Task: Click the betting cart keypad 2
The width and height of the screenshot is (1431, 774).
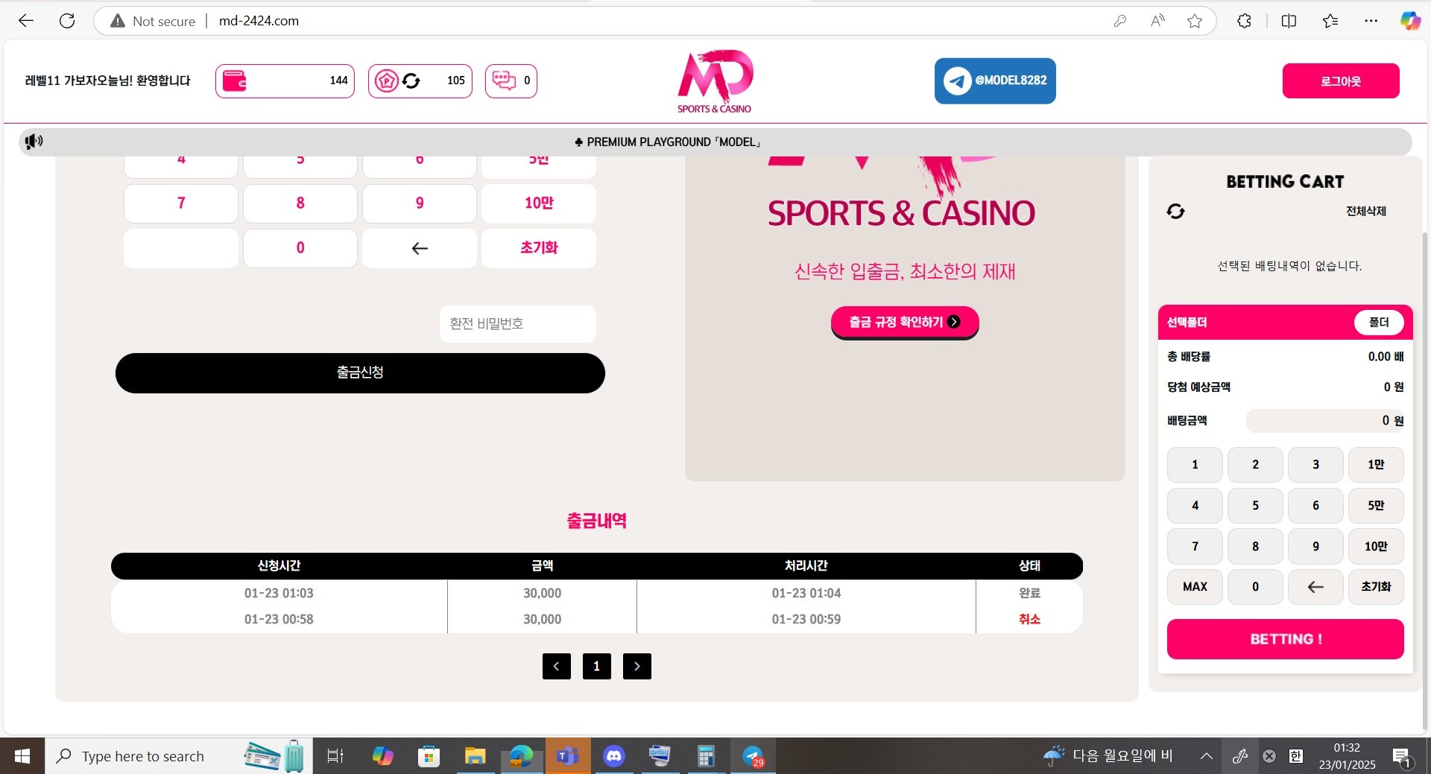Action: click(x=1255, y=465)
